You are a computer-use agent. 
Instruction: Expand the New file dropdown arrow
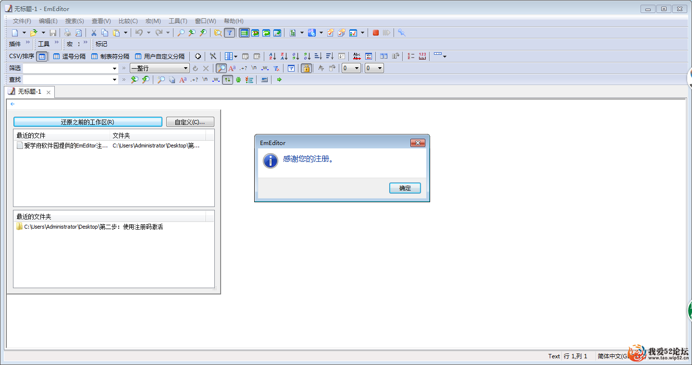24,33
